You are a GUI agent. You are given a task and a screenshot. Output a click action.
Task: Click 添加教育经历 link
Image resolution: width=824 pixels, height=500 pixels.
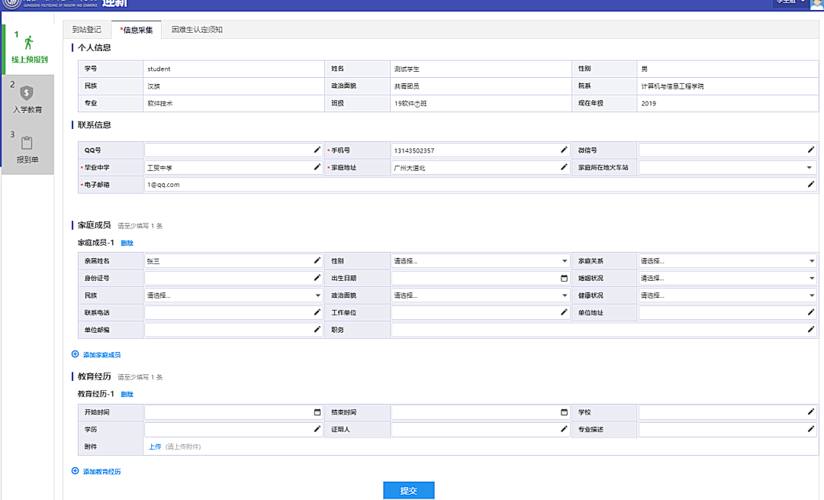coord(102,472)
